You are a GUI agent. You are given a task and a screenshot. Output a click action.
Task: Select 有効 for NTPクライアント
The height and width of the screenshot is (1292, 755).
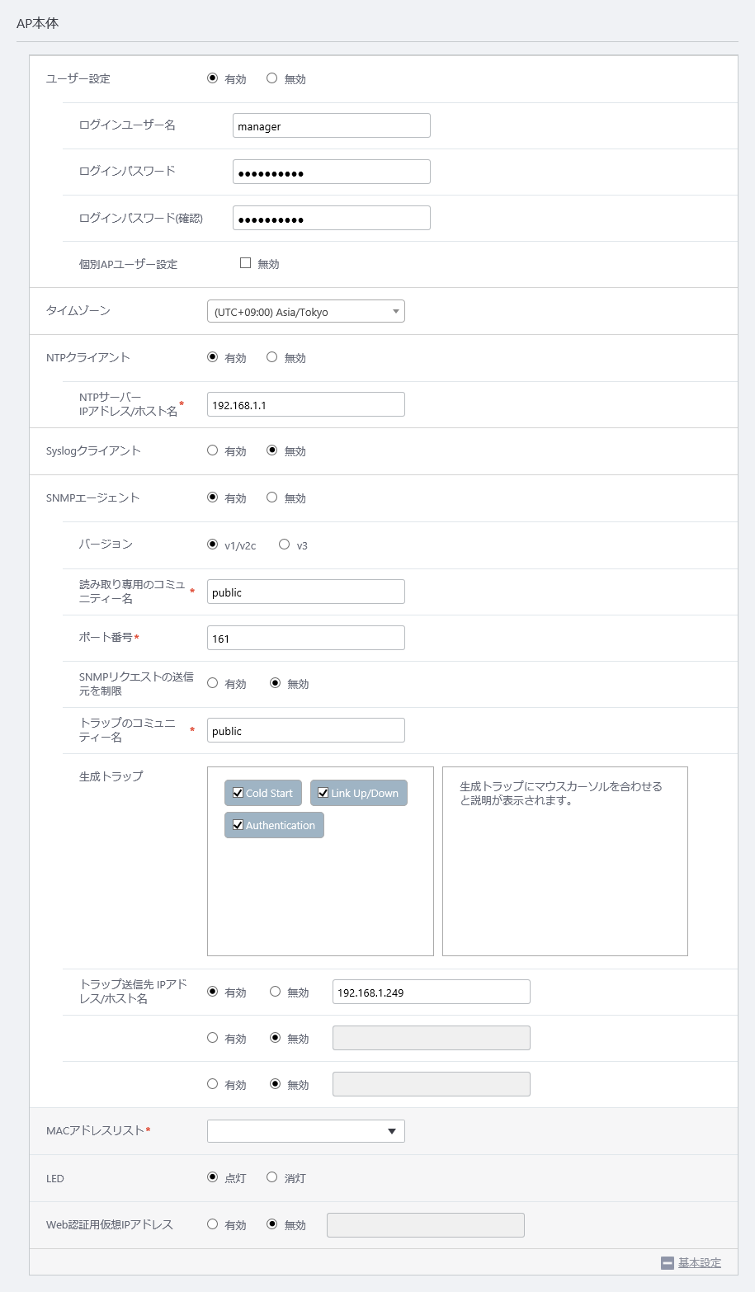click(x=212, y=357)
